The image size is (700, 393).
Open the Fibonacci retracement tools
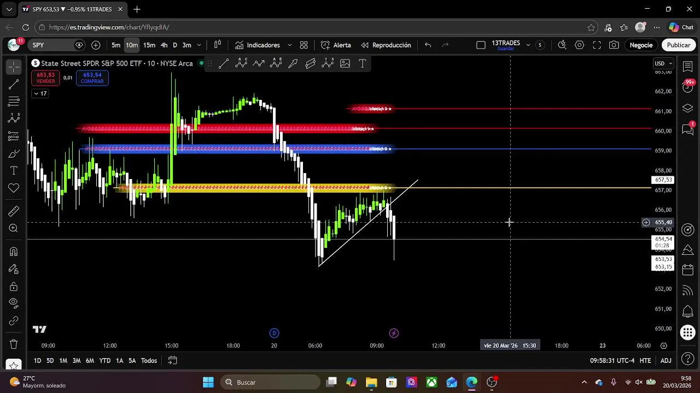tap(14, 101)
